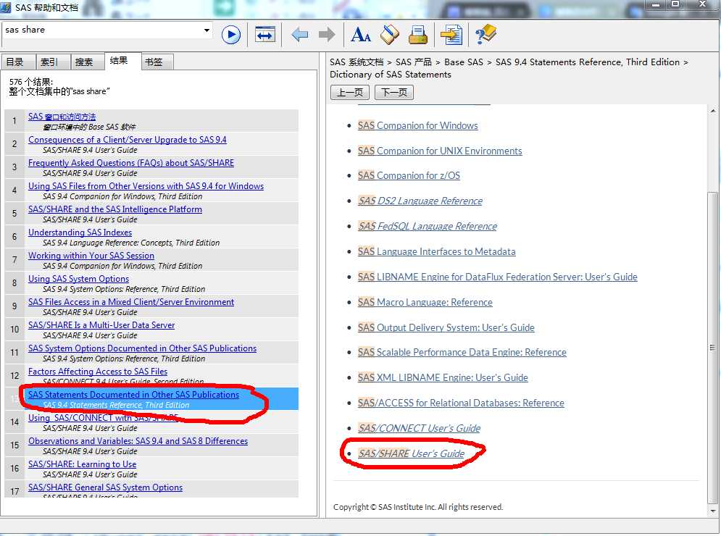The height and width of the screenshot is (536, 721).
Task: Open 'Consequences of a Client/Server Upgrade to SAS 9.4'
Action: pos(128,140)
